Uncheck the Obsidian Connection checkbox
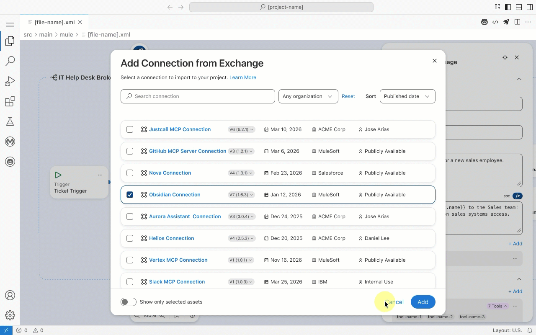 click(x=130, y=195)
